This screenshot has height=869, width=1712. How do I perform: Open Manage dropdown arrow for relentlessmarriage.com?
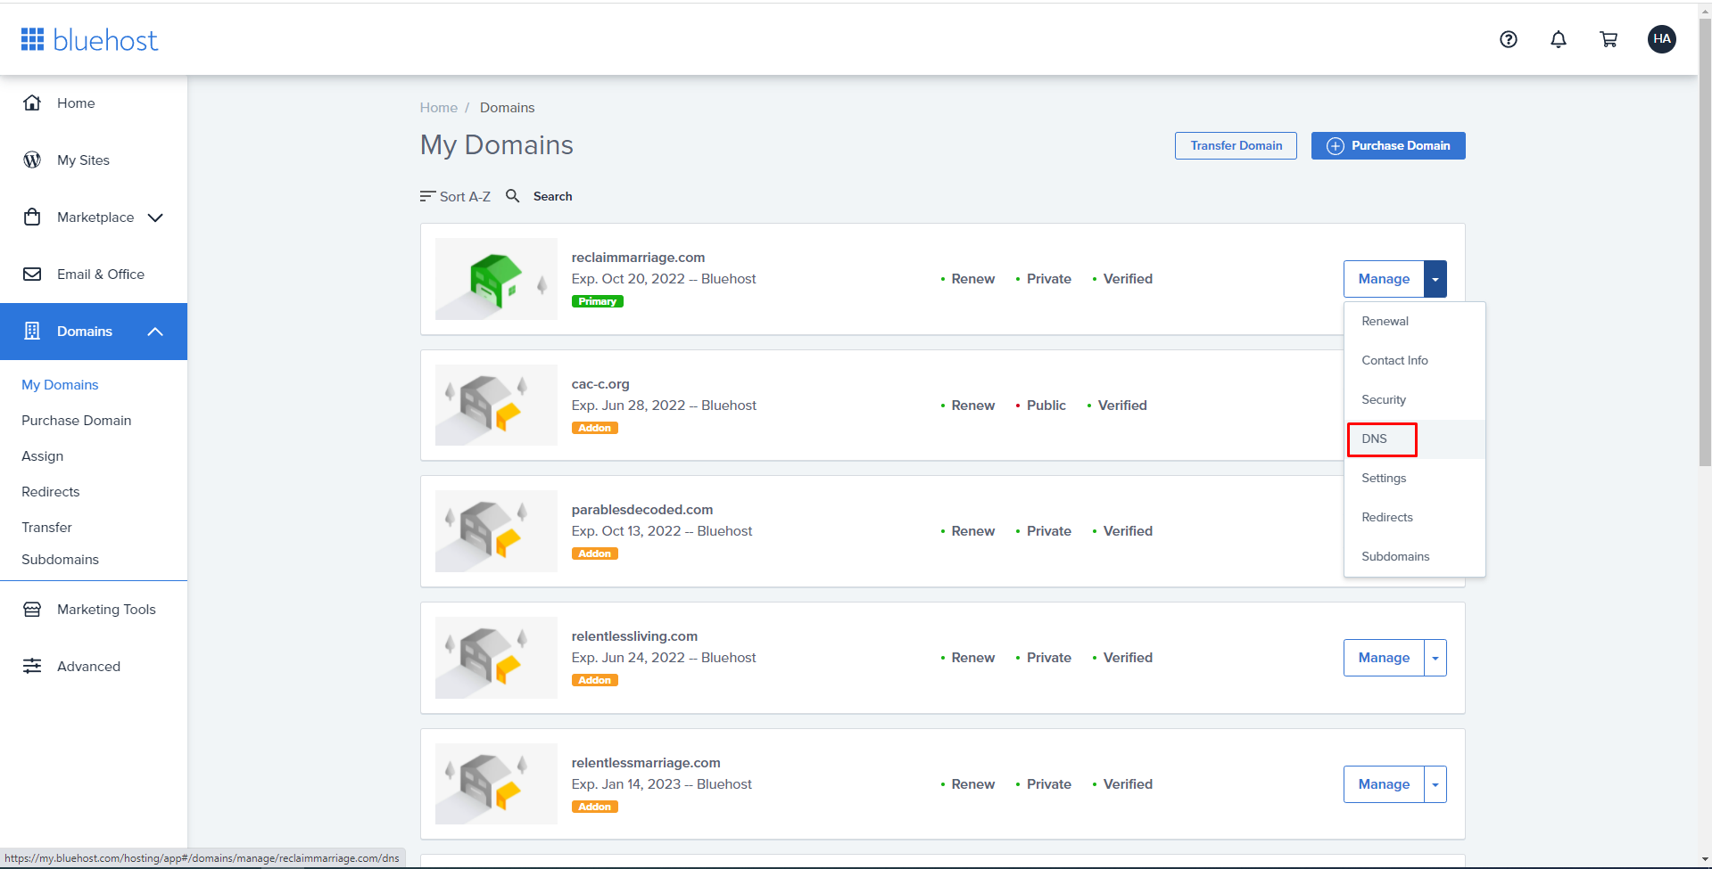[x=1435, y=784]
